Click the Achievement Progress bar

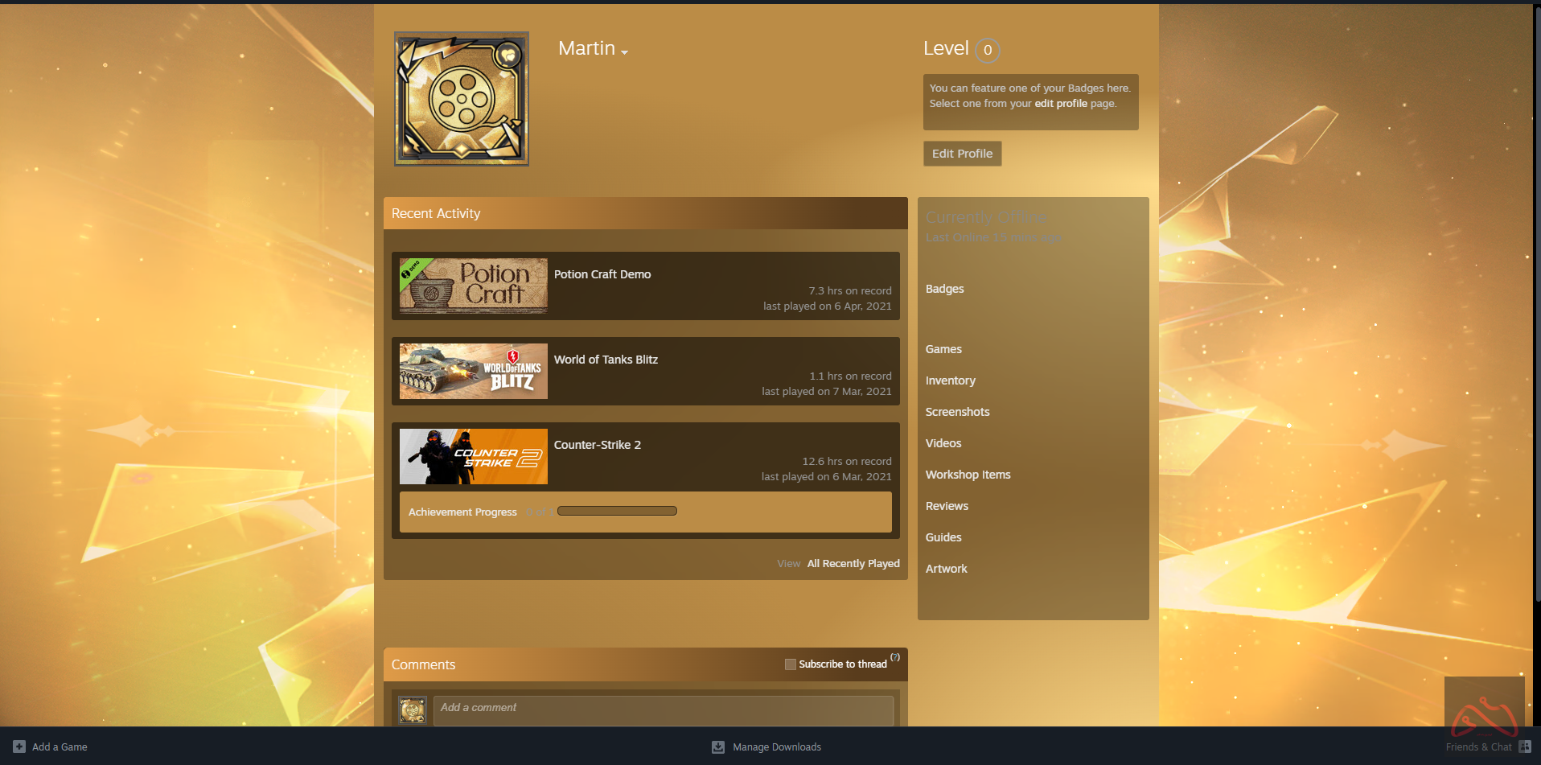617,511
